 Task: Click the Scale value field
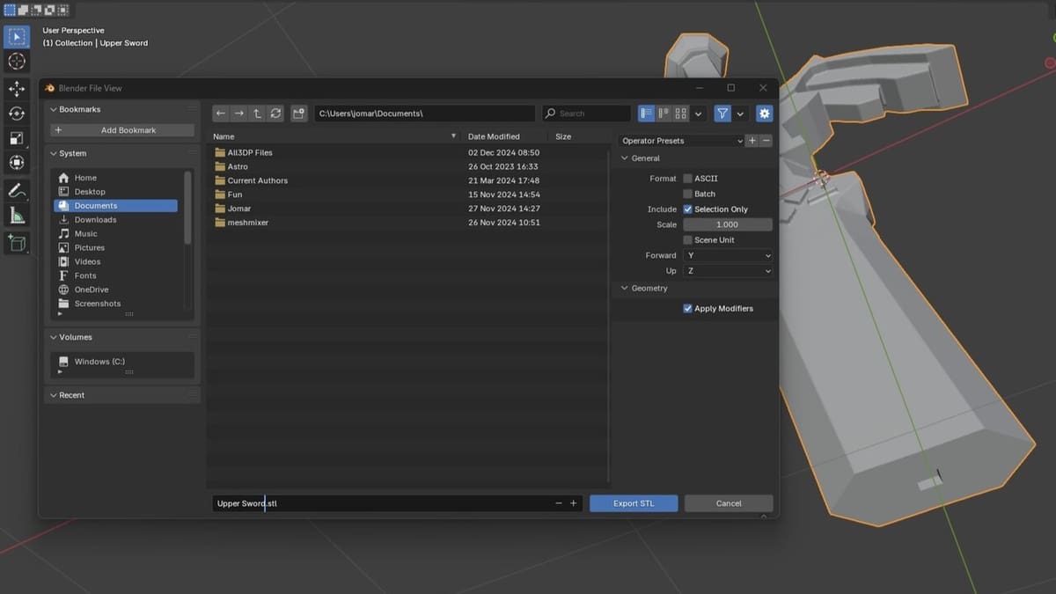click(x=728, y=224)
